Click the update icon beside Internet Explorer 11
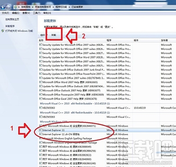The image size is (176, 167). pos(40,130)
